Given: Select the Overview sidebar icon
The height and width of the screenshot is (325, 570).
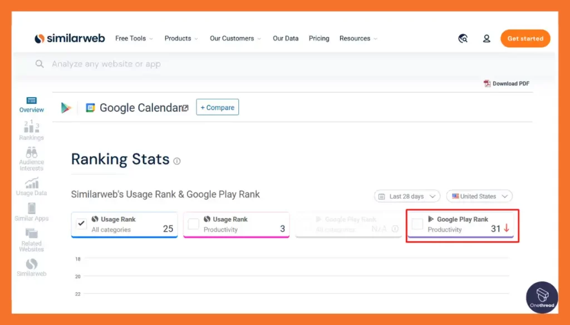Looking at the screenshot, I should 31,104.
